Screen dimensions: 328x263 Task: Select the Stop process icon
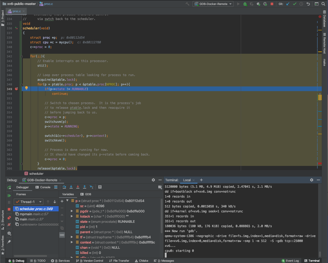point(9,209)
